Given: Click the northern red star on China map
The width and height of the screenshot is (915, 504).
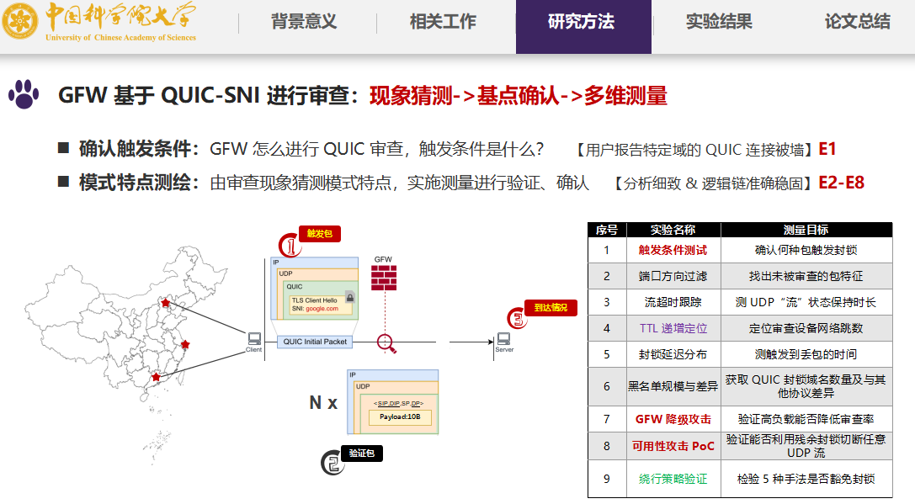Looking at the screenshot, I should click(166, 303).
